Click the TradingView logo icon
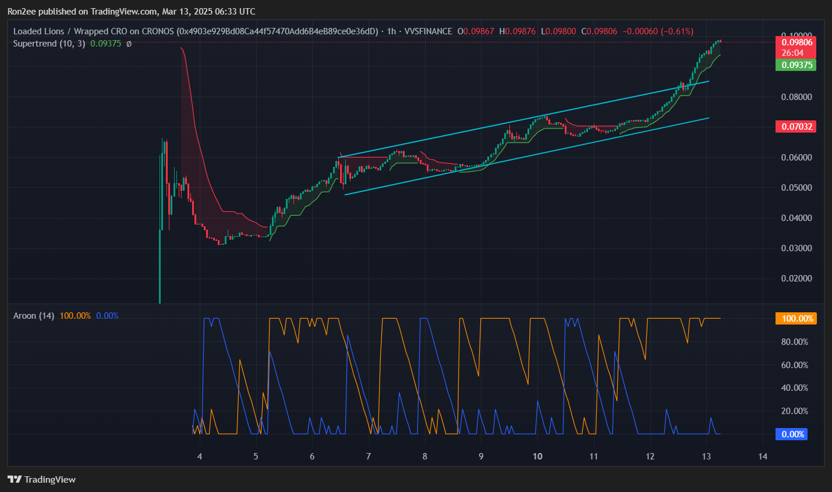832x492 pixels. [15, 479]
